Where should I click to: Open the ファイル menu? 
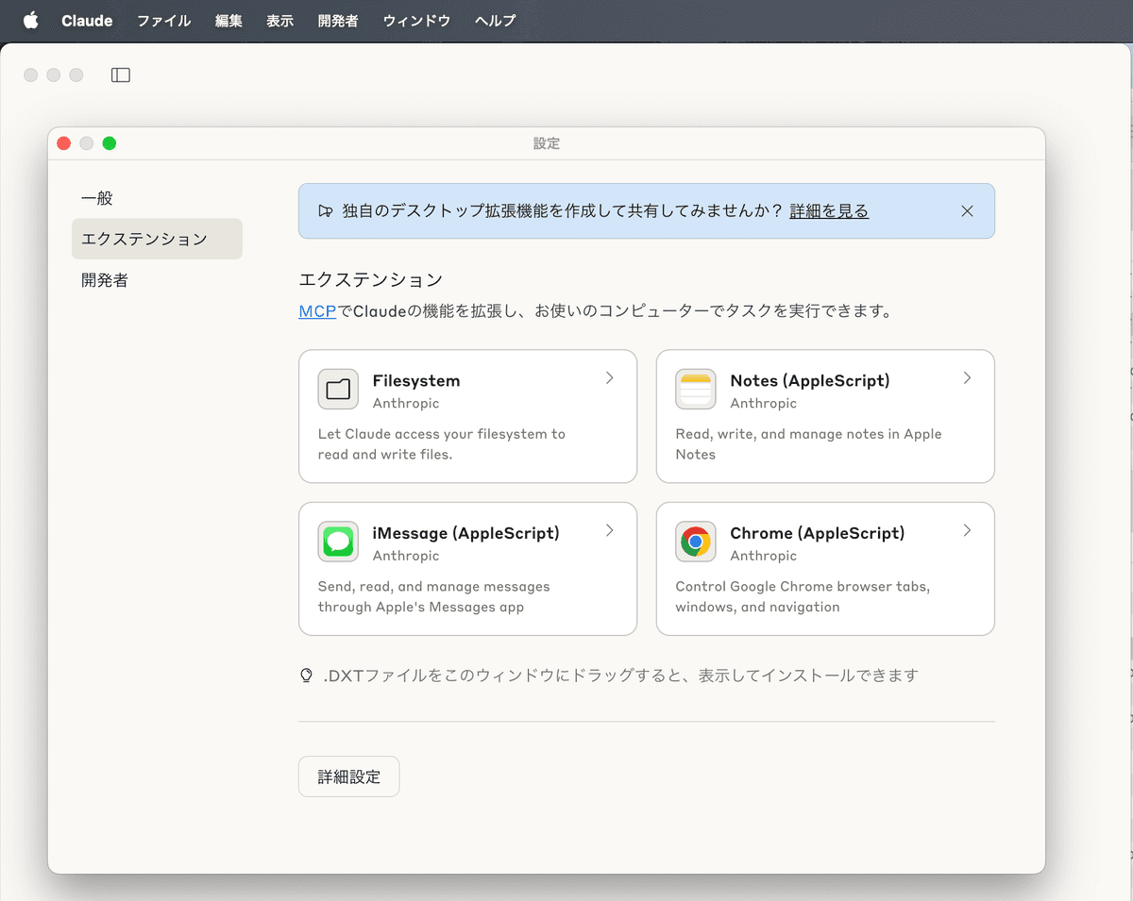pyautogui.click(x=164, y=20)
